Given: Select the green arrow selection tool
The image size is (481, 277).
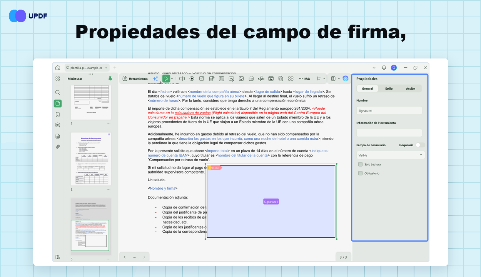Looking at the screenshot, I should click(166, 78).
